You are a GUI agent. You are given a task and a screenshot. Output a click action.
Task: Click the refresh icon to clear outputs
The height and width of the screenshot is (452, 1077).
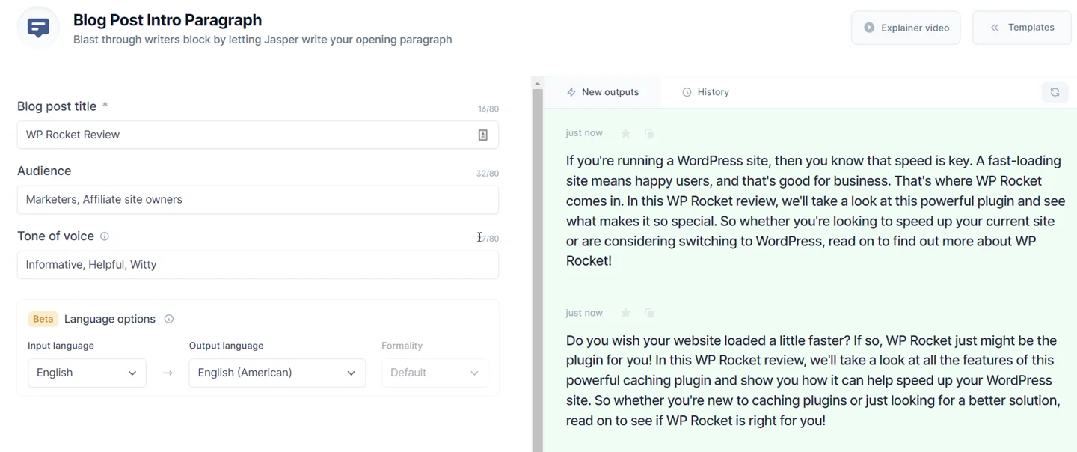coord(1055,92)
